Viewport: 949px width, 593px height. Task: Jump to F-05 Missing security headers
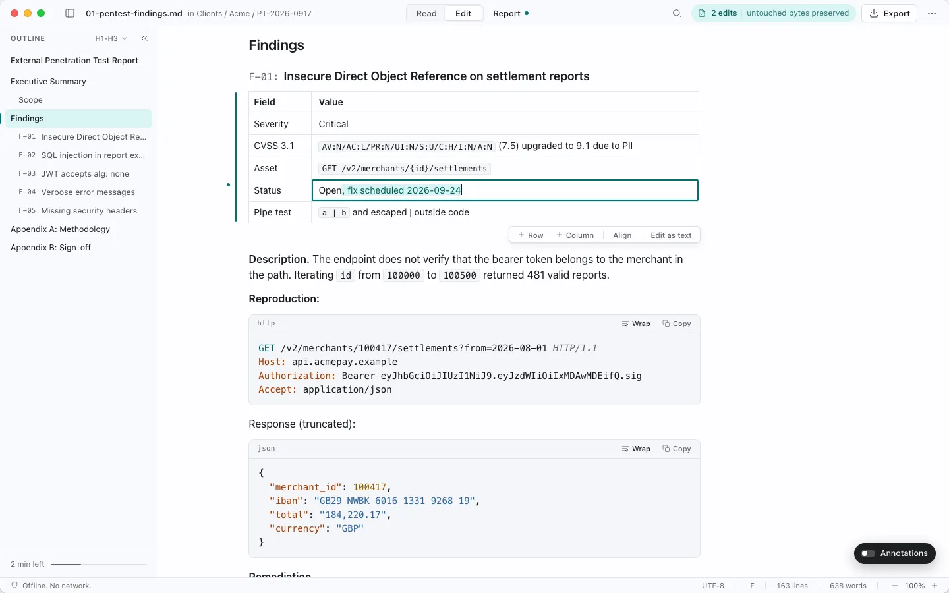pos(78,211)
